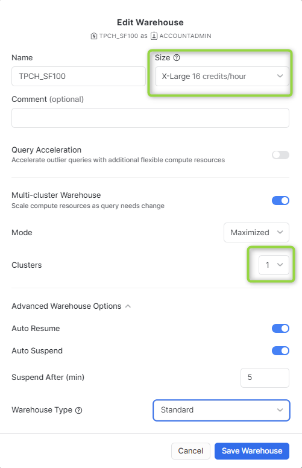Image resolution: width=302 pixels, height=468 pixels.
Task: Open the Clusters count dropdown
Action: (x=274, y=265)
